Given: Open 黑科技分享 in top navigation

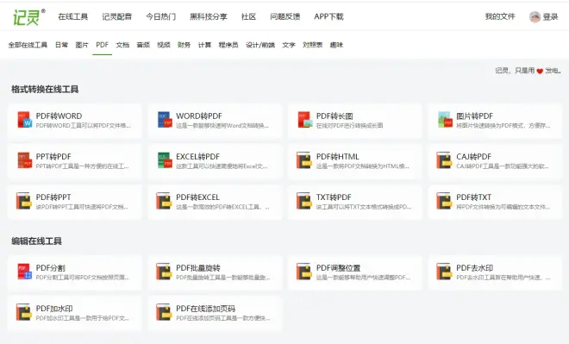Looking at the screenshot, I should point(209,16).
